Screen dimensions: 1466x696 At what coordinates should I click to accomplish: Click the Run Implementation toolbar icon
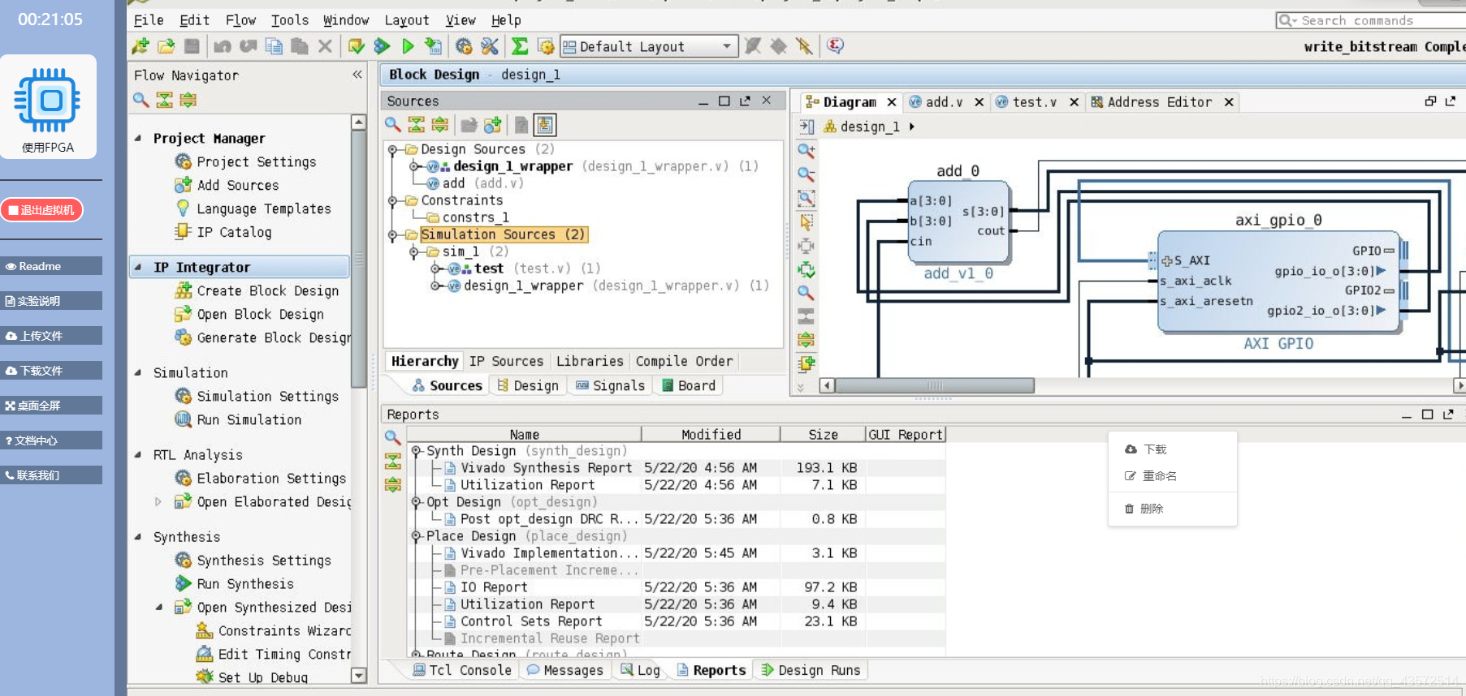tap(408, 46)
